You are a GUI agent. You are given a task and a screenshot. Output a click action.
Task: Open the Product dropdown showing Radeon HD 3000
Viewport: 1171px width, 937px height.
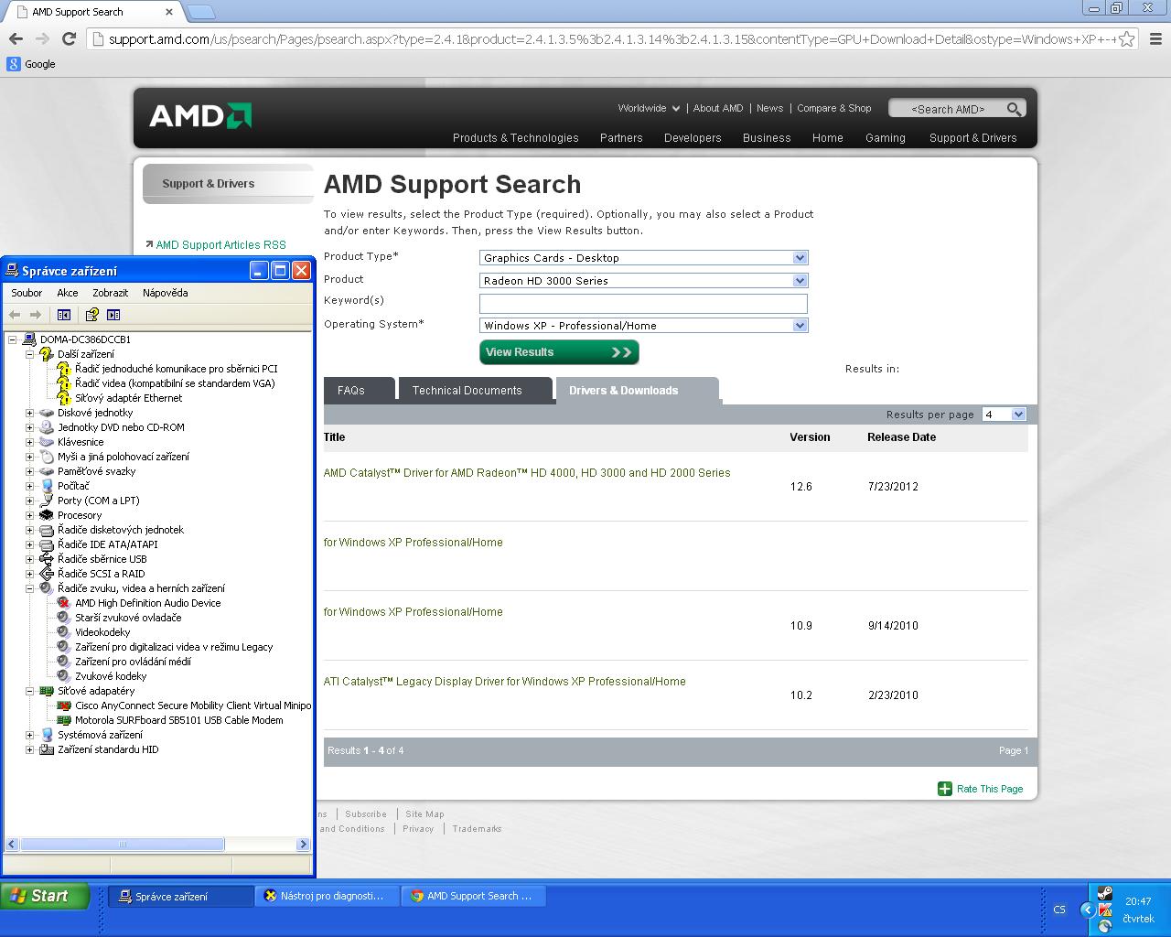[x=800, y=281]
